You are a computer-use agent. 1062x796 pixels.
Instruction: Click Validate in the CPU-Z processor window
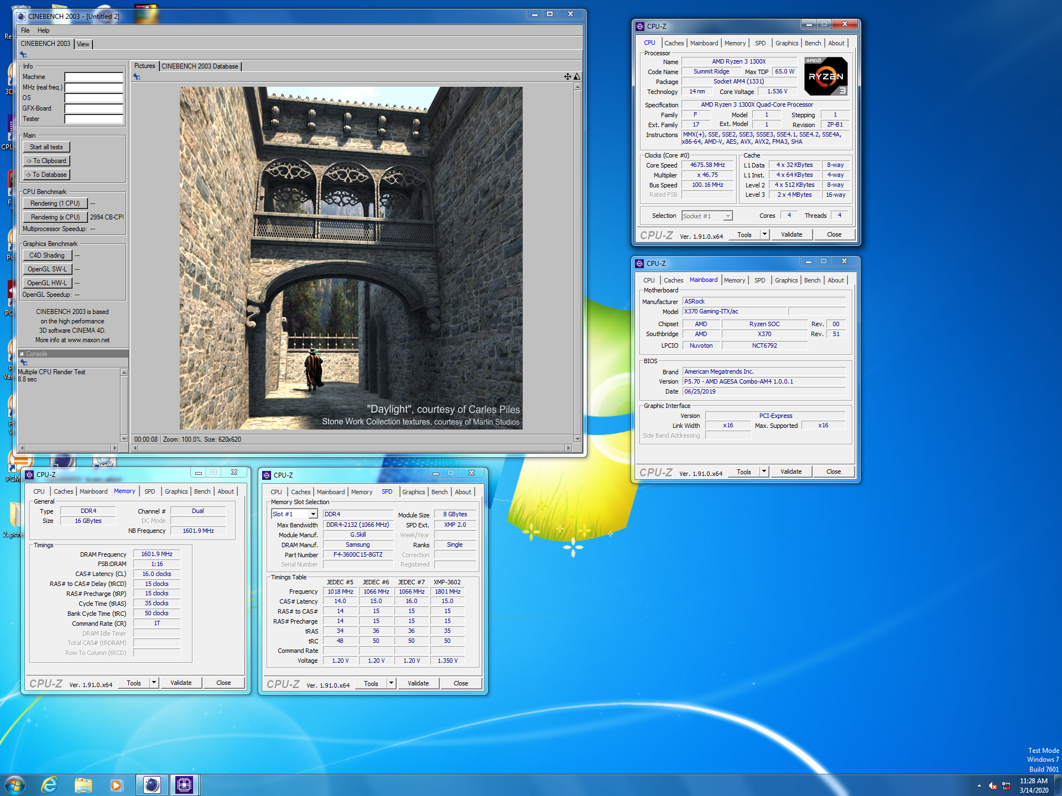point(792,234)
